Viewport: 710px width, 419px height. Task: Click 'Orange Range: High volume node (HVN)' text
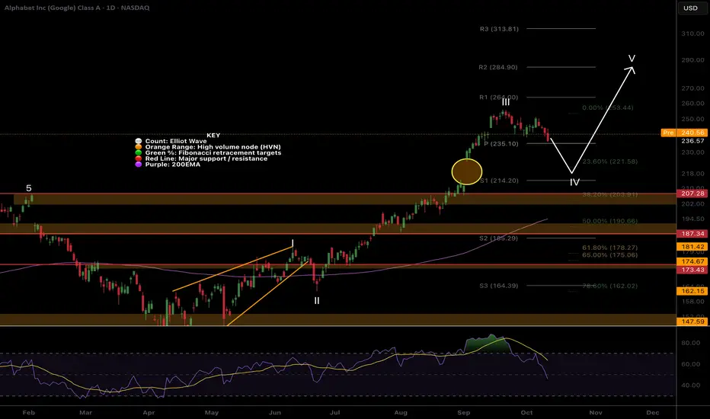click(x=213, y=147)
